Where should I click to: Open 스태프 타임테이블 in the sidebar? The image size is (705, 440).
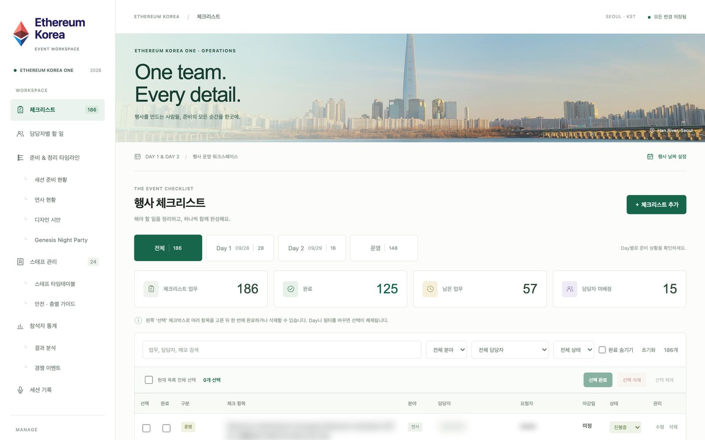click(x=55, y=284)
